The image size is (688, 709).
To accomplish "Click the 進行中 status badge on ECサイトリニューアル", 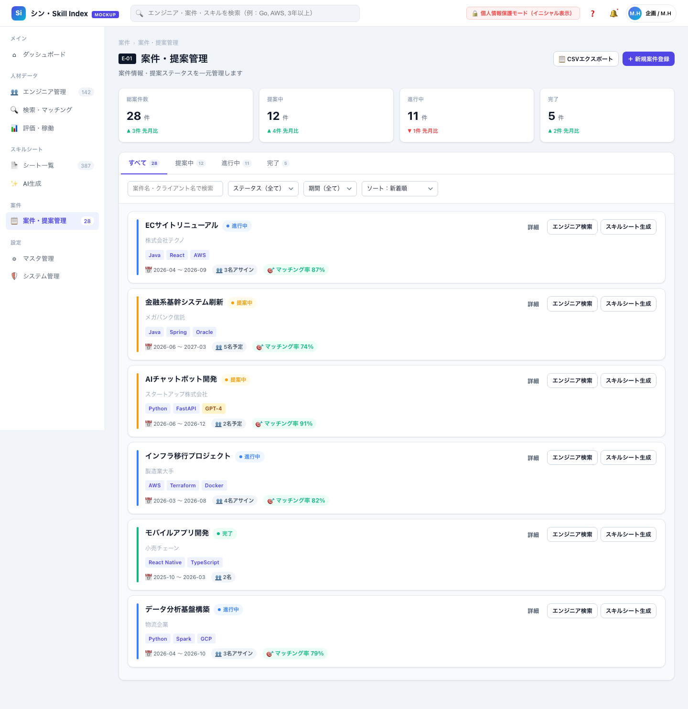I will 237,226.
